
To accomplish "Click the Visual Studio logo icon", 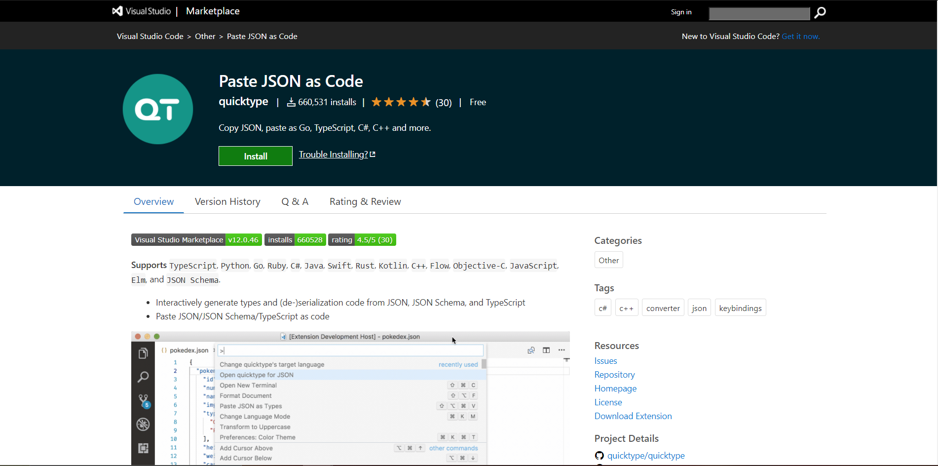I will pos(117,11).
